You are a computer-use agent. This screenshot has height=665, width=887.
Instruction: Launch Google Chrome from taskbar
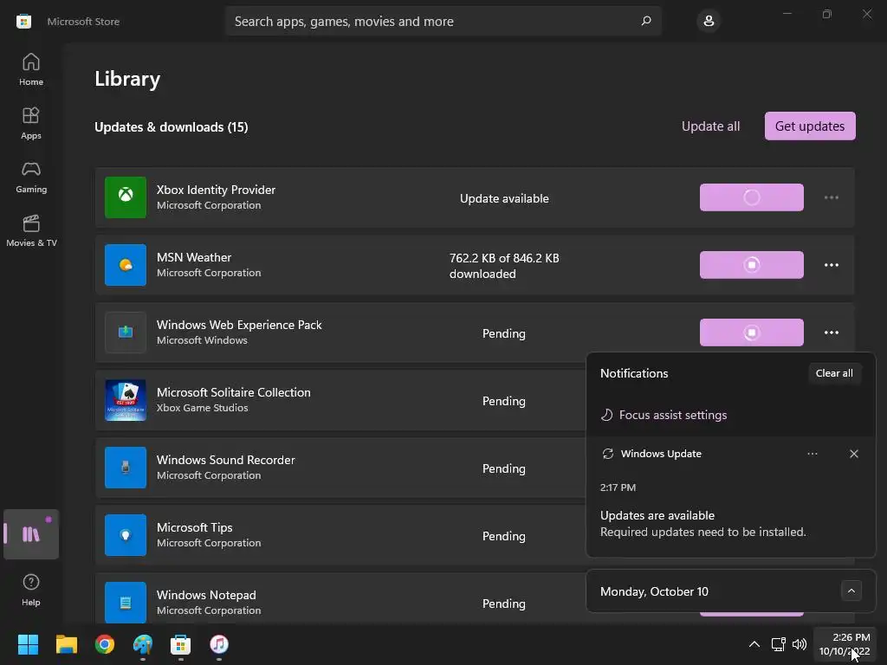pyautogui.click(x=105, y=644)
